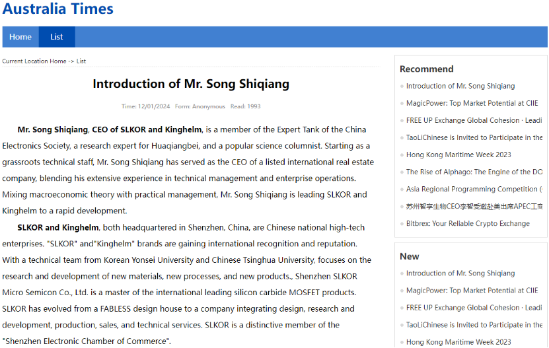Viewport: 549px width, 348px height.
Task: Open The Rise of Alphago article link
Action: coord(474,172)
